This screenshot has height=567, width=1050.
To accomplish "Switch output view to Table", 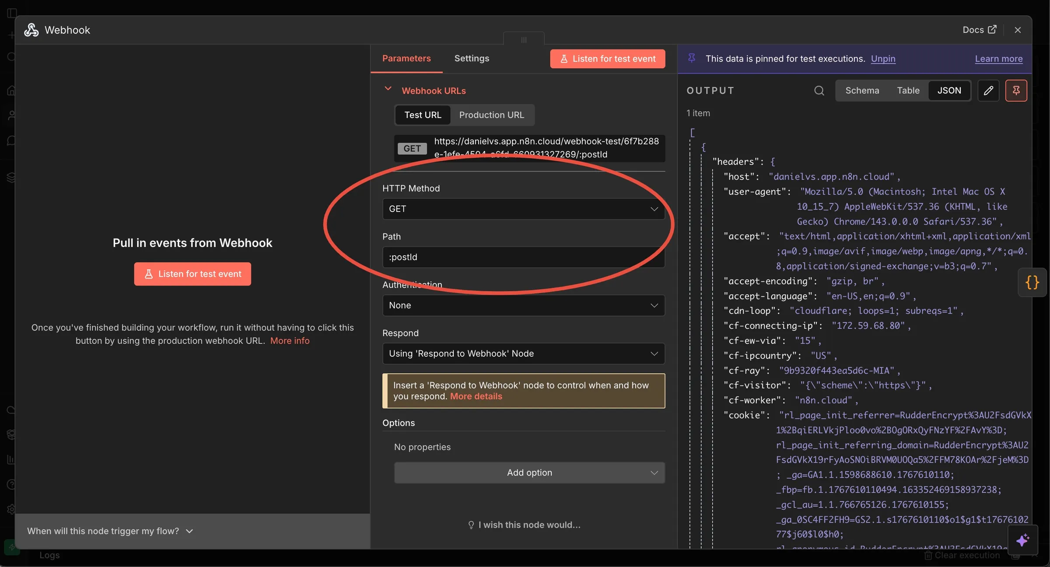I will tap(908, 90).
